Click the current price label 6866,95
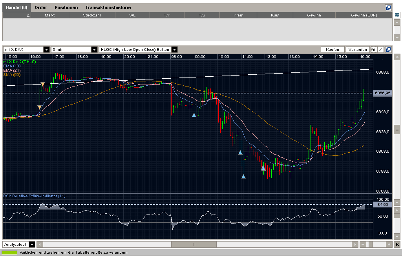The width and height of the screenshot is (402, 256). click(x=383, y=93)
